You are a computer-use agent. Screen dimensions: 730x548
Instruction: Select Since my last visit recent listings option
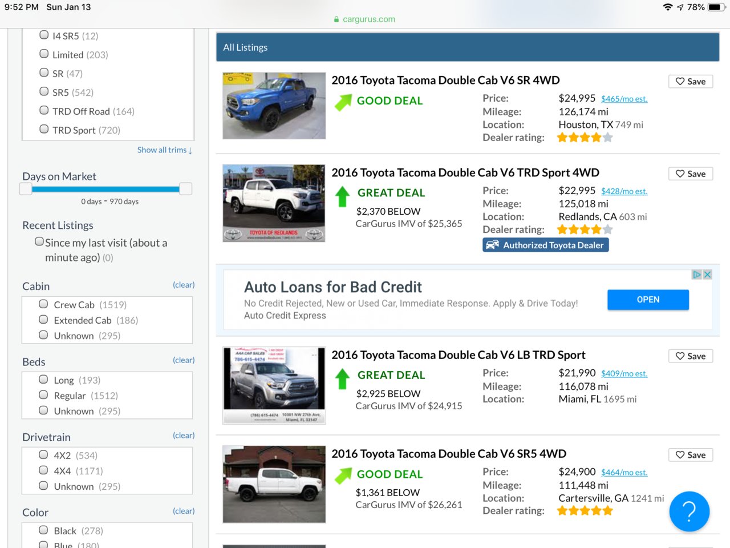(39, 241)
